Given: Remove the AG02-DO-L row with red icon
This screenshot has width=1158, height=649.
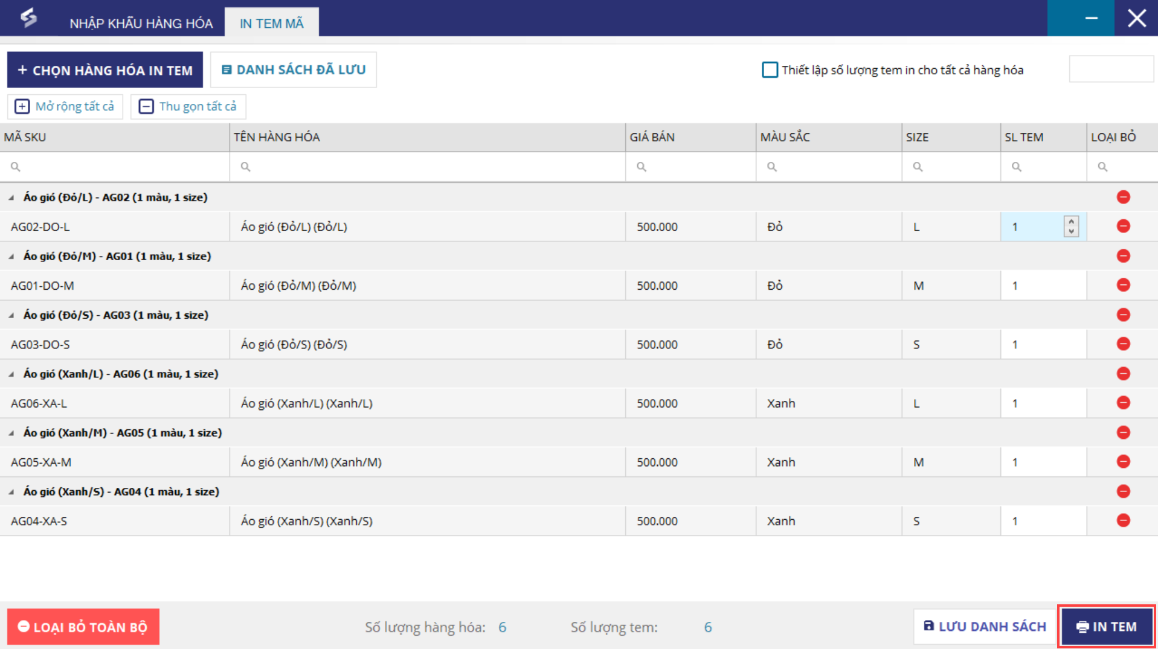Looking at the screenshot, I should [x=1123, y=226].
